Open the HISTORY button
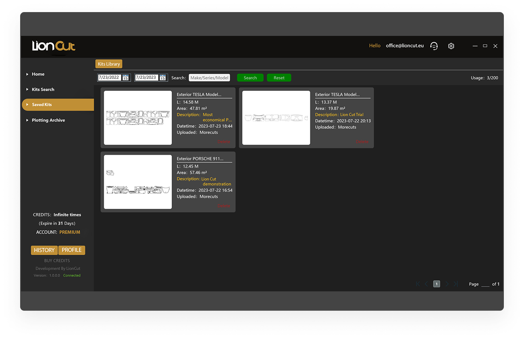 coord(44,250)
